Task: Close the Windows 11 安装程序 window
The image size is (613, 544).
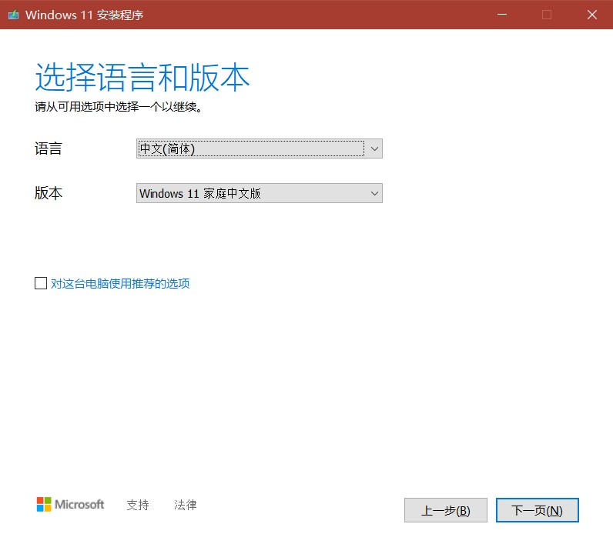Action: [591, 15]
